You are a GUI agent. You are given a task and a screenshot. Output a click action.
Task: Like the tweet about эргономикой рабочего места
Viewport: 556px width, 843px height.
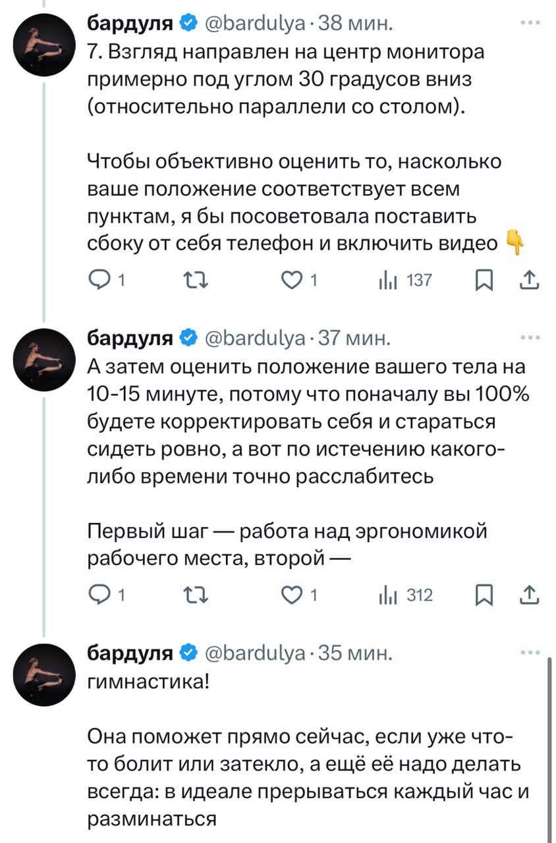point(290,595)
